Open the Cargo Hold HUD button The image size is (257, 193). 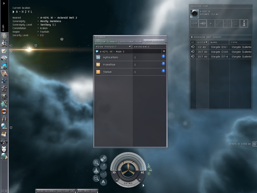pos(103,159)
